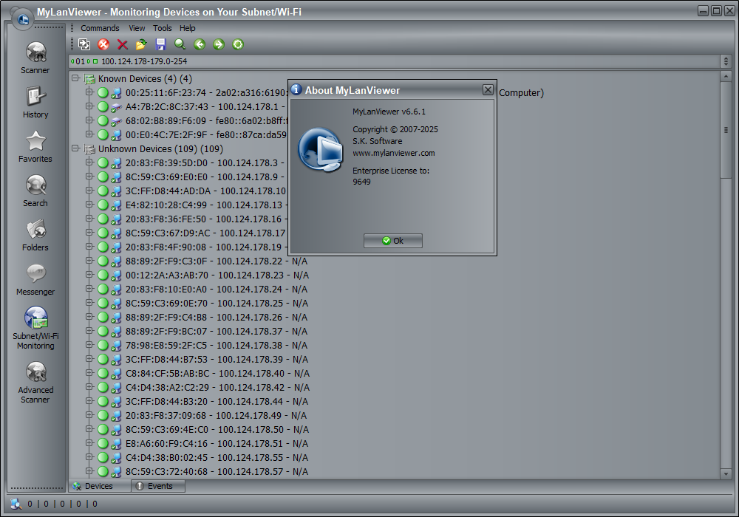Open the Search sidebar tool

[35, 191]
